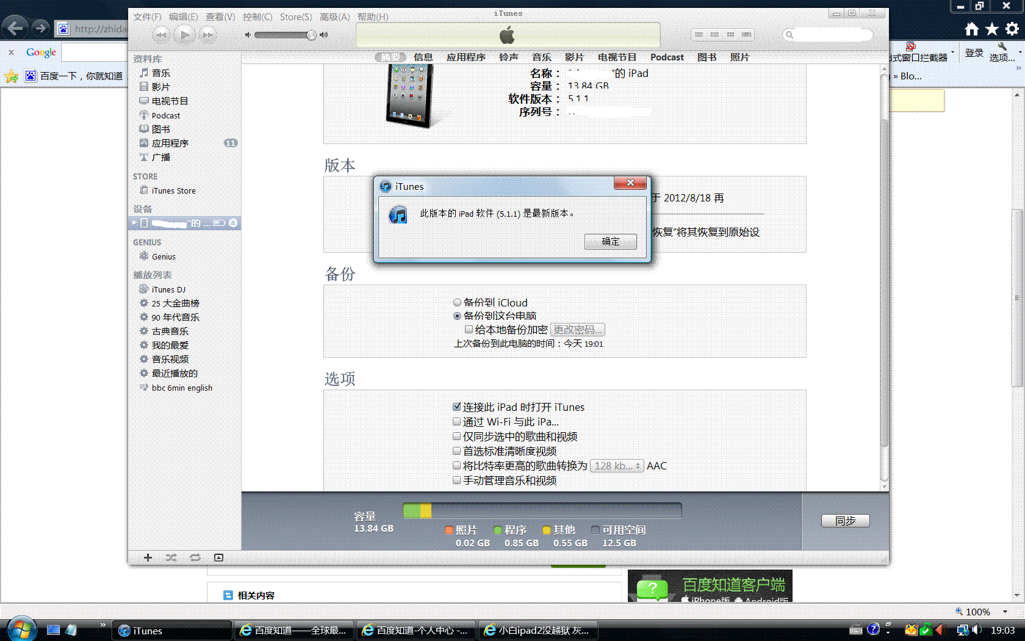Toggle repeat at the bottom of iTunes

point(195,557)
